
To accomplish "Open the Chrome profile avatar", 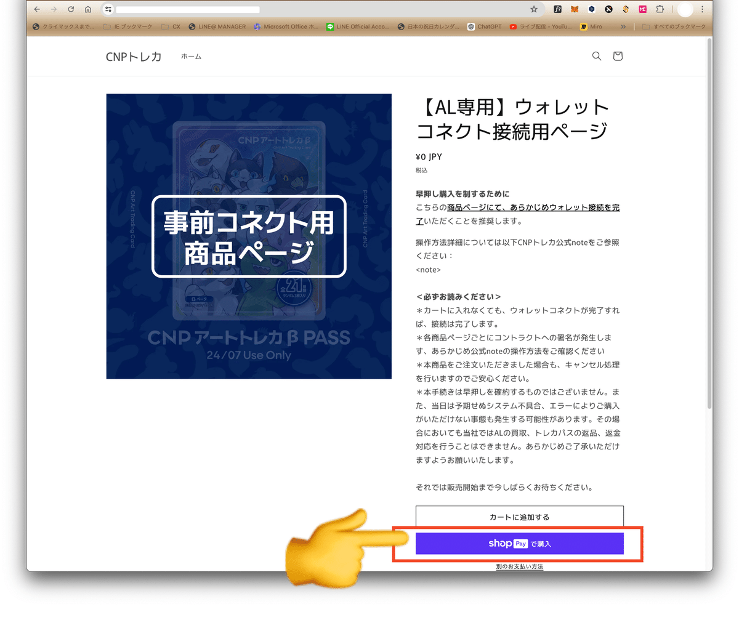I will click(685, 9).
